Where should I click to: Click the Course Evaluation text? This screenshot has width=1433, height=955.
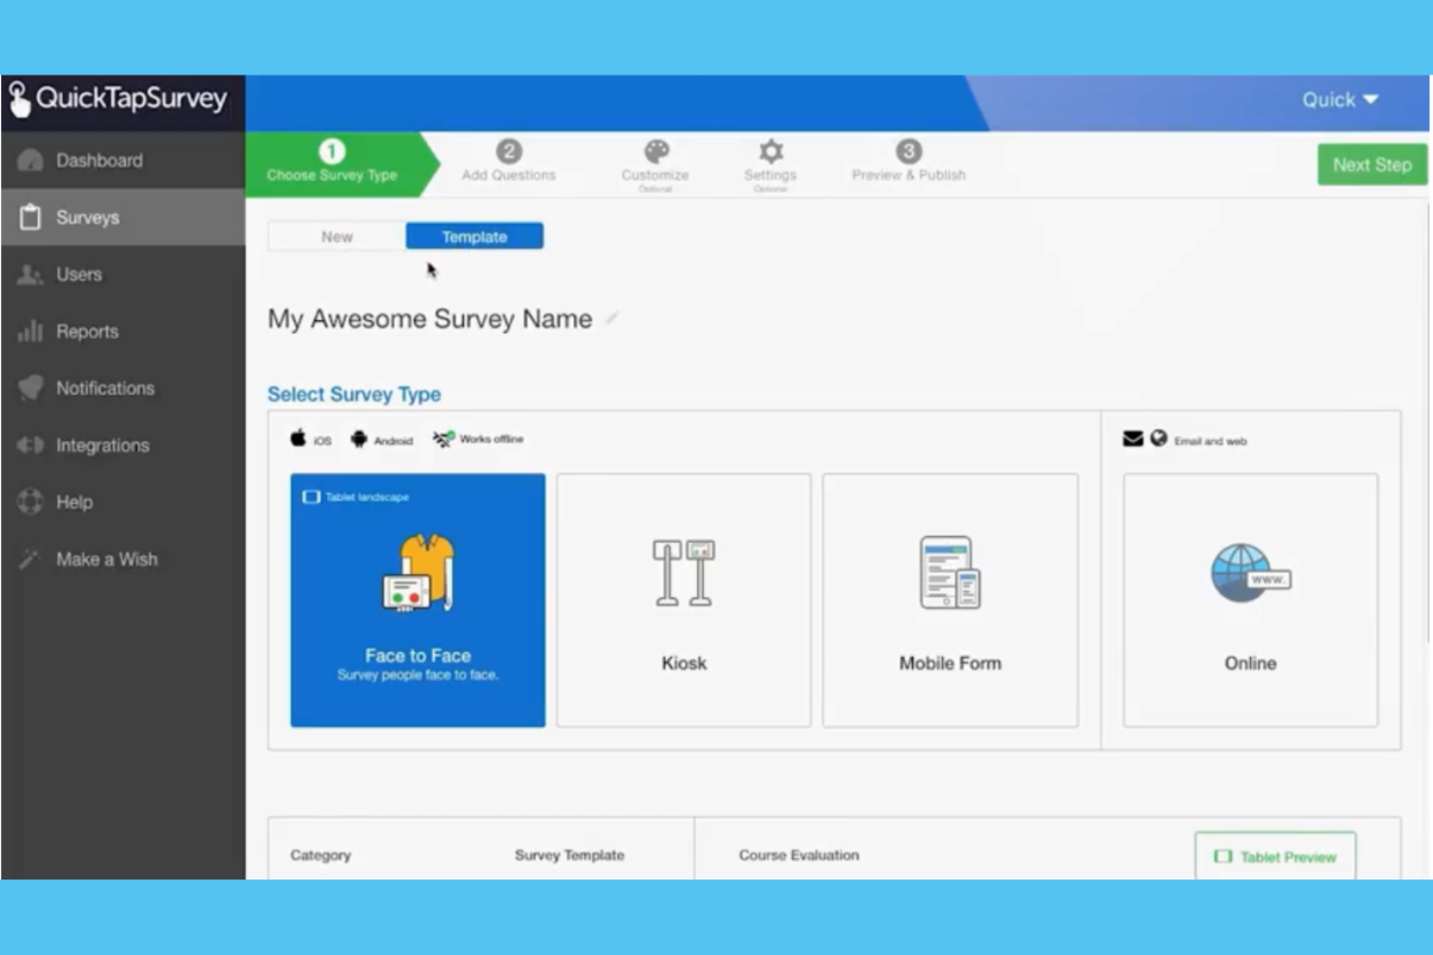tap(799, 855)
